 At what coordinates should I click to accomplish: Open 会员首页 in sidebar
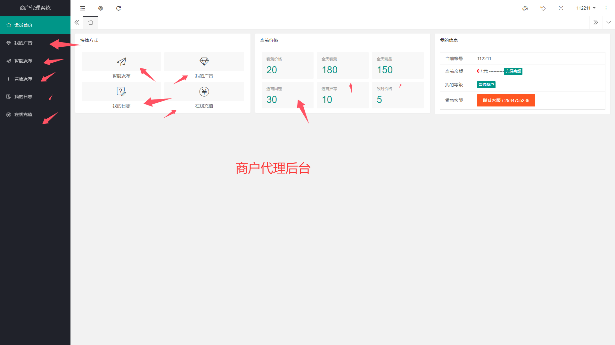point(35,25)
